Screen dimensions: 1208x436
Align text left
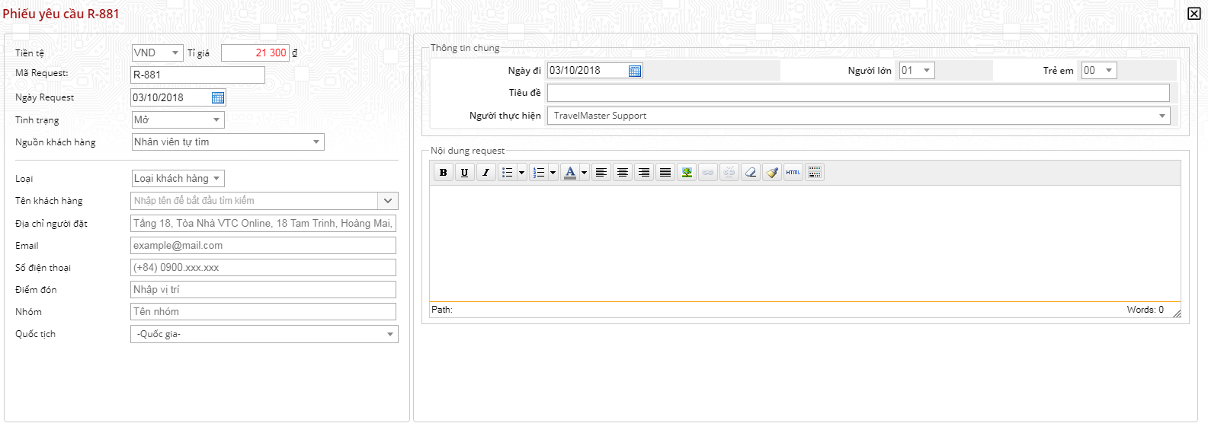click(x=601, y=173)
